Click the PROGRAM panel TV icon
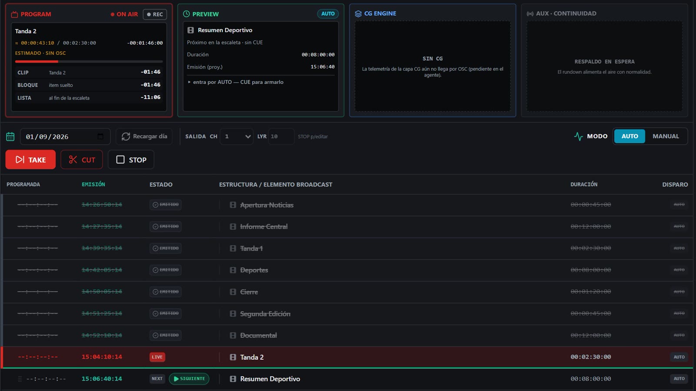This screenshot has width=696, height=391. [14, 14]
